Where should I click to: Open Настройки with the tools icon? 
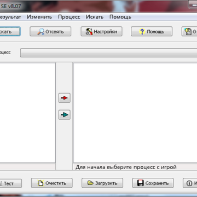coord(101,32)
